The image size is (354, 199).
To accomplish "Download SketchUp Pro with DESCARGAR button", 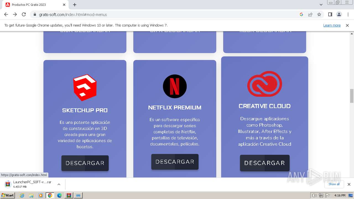I will coord(85,163).
